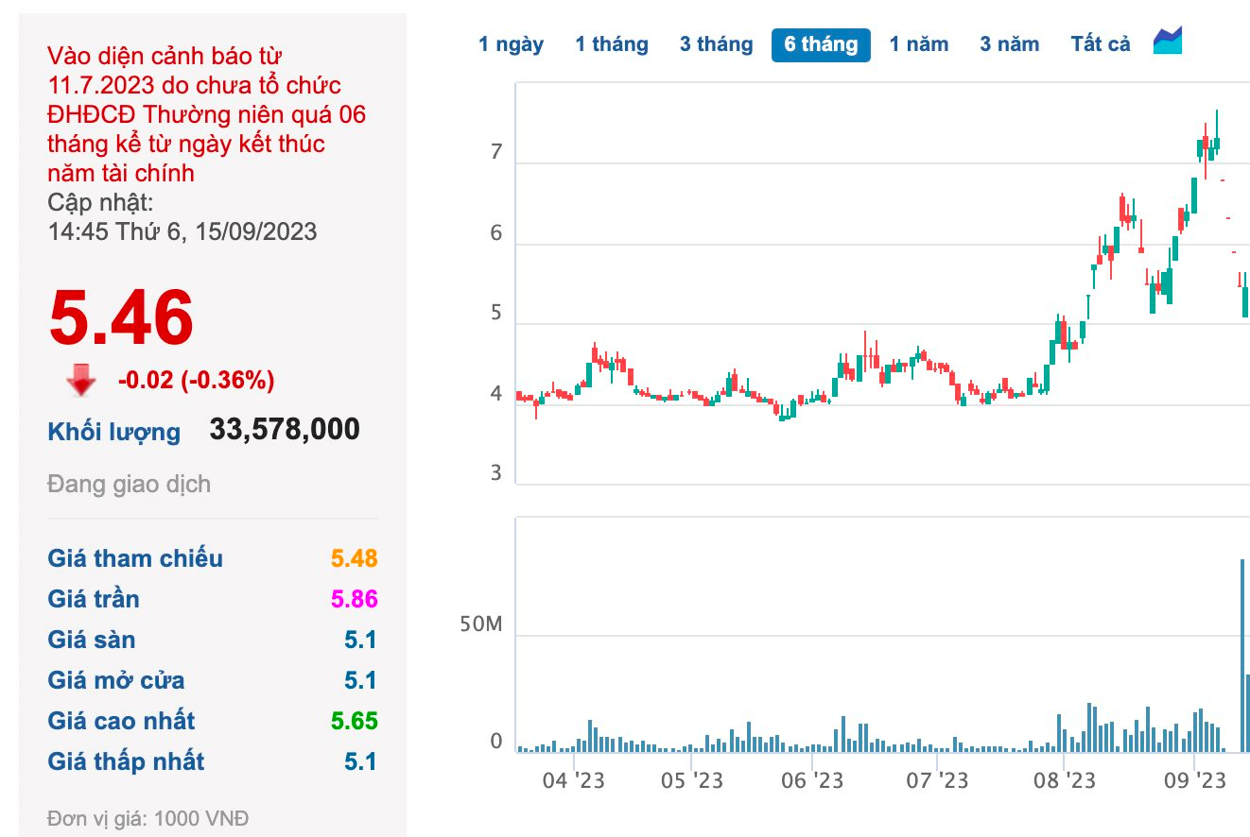
Task: Click the tallest volume bar in September
Action: point(1242,655)
